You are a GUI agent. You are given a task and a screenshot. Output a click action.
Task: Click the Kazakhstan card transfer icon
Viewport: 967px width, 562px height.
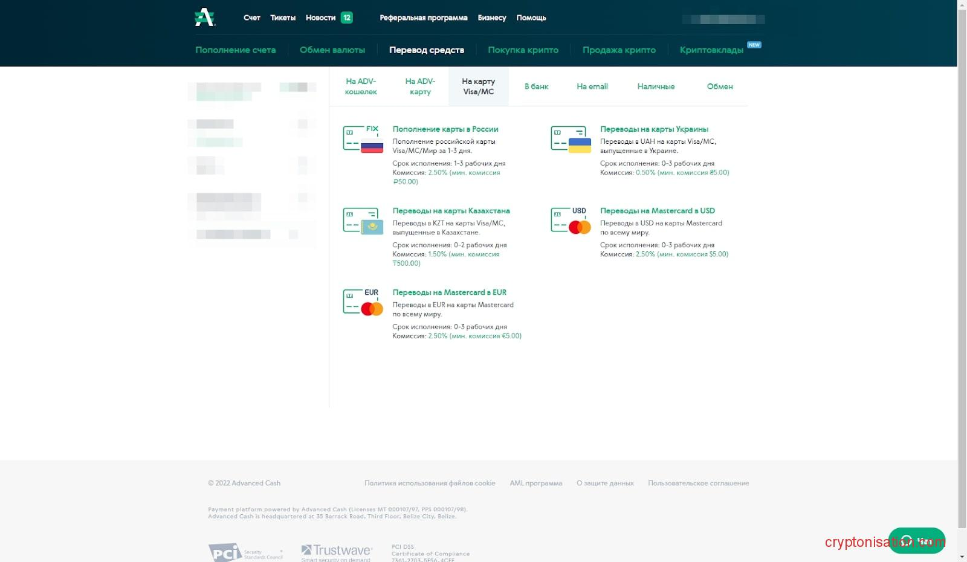click(363, 221)
